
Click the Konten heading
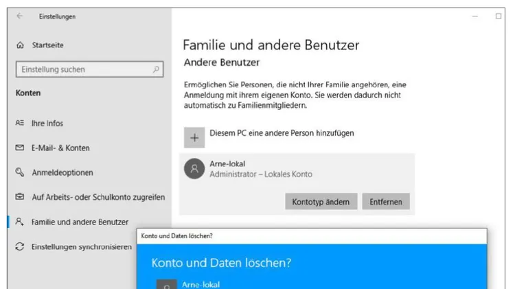pyautogui.click(x=28, y=93)
